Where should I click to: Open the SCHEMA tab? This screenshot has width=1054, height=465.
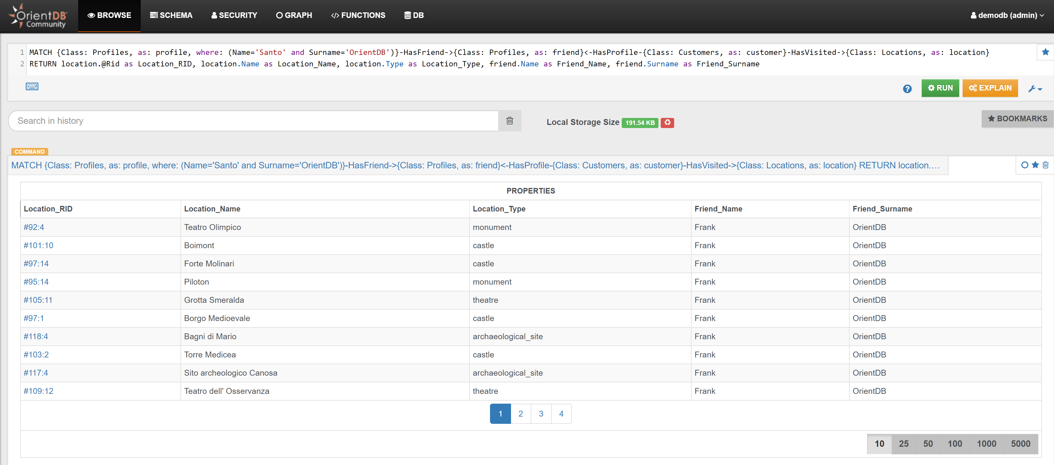[x=171, y=15]
